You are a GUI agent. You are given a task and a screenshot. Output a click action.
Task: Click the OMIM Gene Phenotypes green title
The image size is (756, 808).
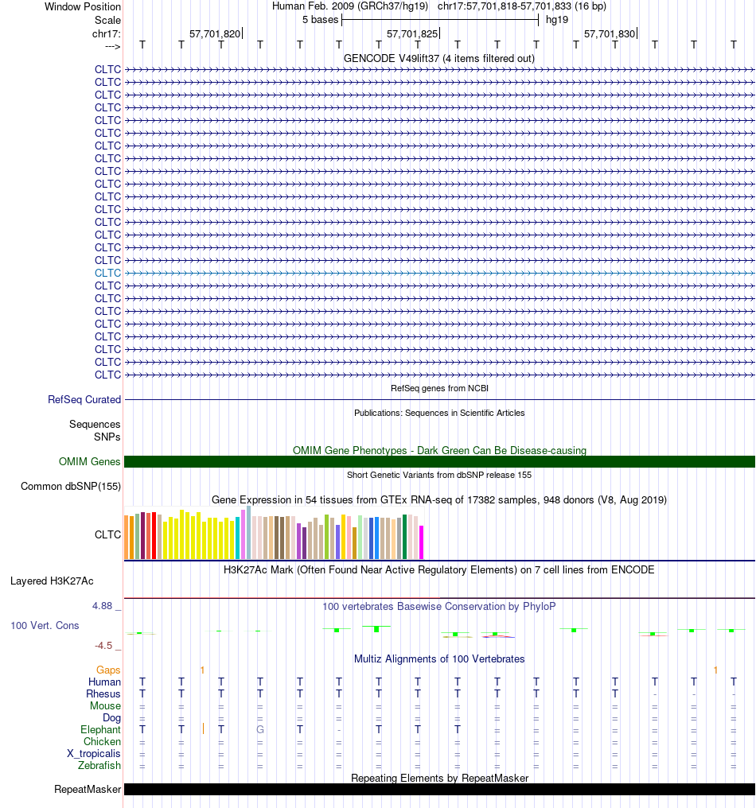[439, 450]
